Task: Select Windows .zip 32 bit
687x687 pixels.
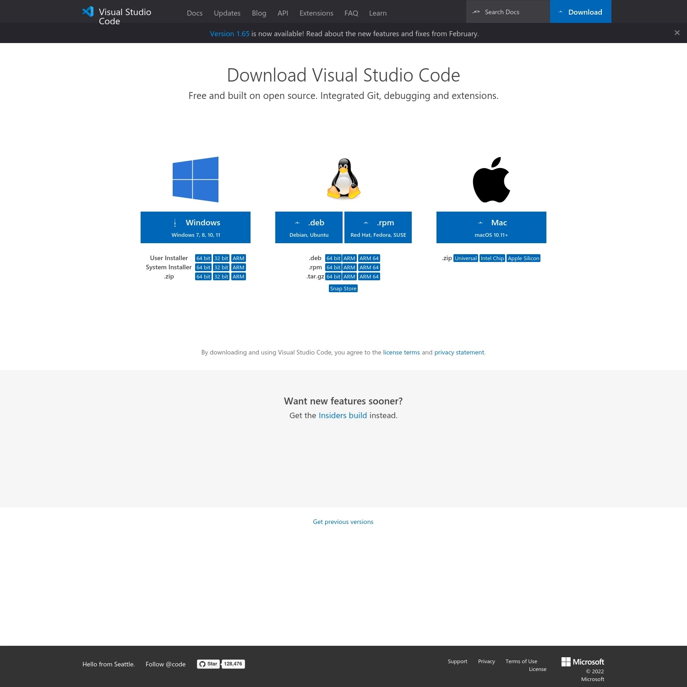Action: [x=221, y=277]
